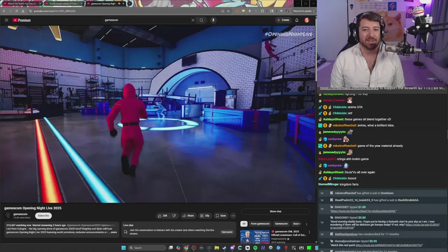Go to YouTube Premium home logo

coord(22,20)
